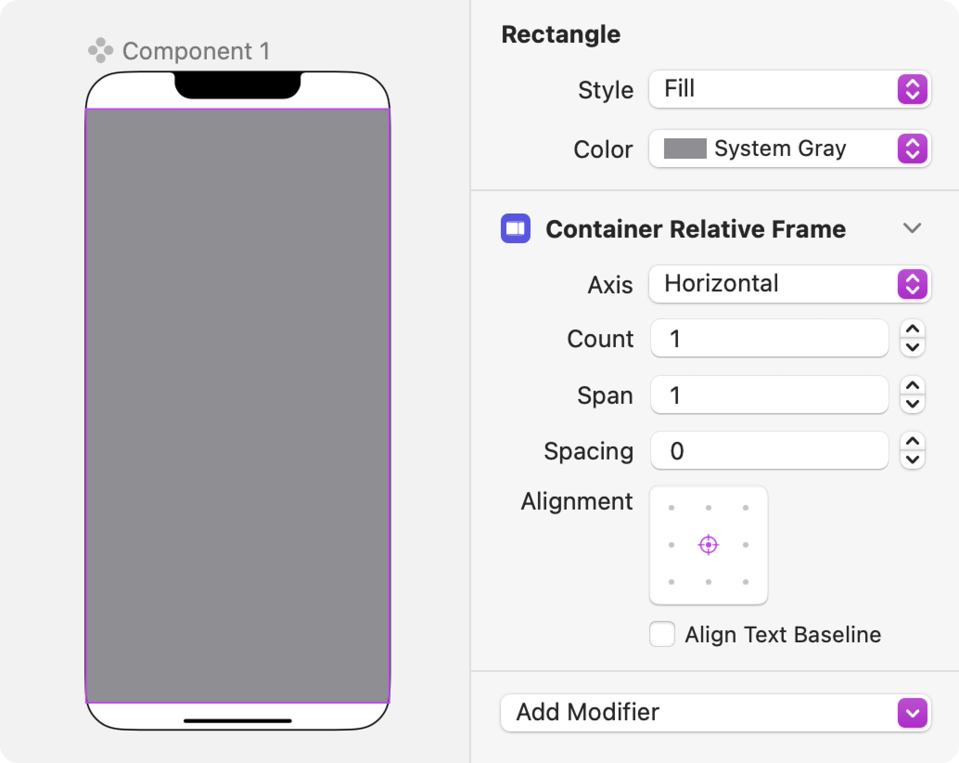Click the Component 1 icon above the preview
Screen dimensions: 959x763
[101, 51]
